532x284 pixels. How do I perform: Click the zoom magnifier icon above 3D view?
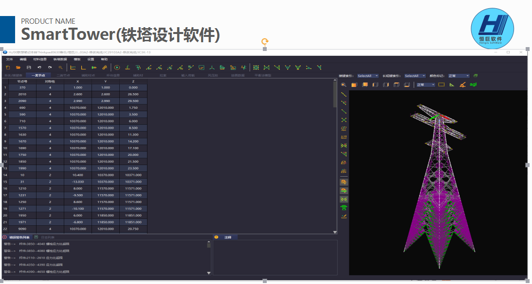tap(344, 84)
